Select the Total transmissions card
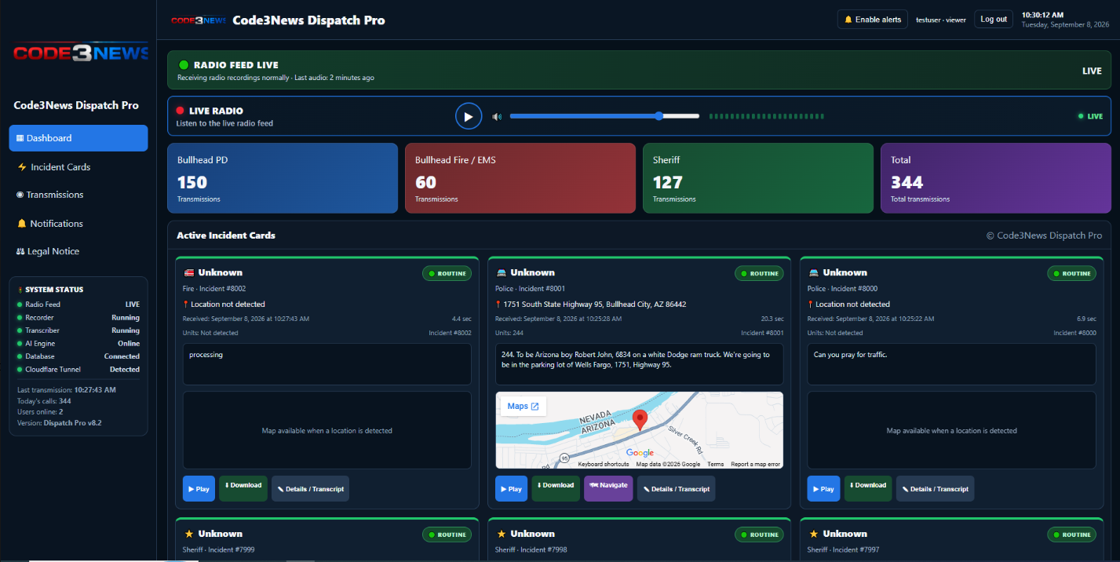The image size is (1120, 562). click(995, 178)
